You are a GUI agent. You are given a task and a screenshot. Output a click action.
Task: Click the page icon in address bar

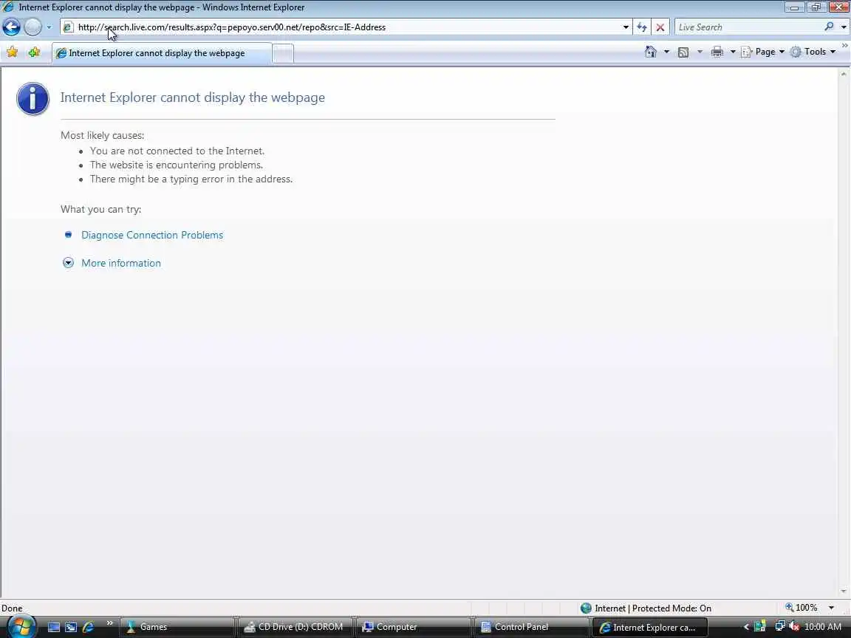[x=68, y=27]
